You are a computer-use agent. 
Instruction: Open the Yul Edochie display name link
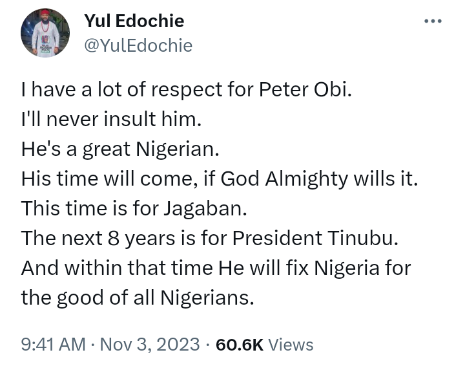(x=134, y=21)
